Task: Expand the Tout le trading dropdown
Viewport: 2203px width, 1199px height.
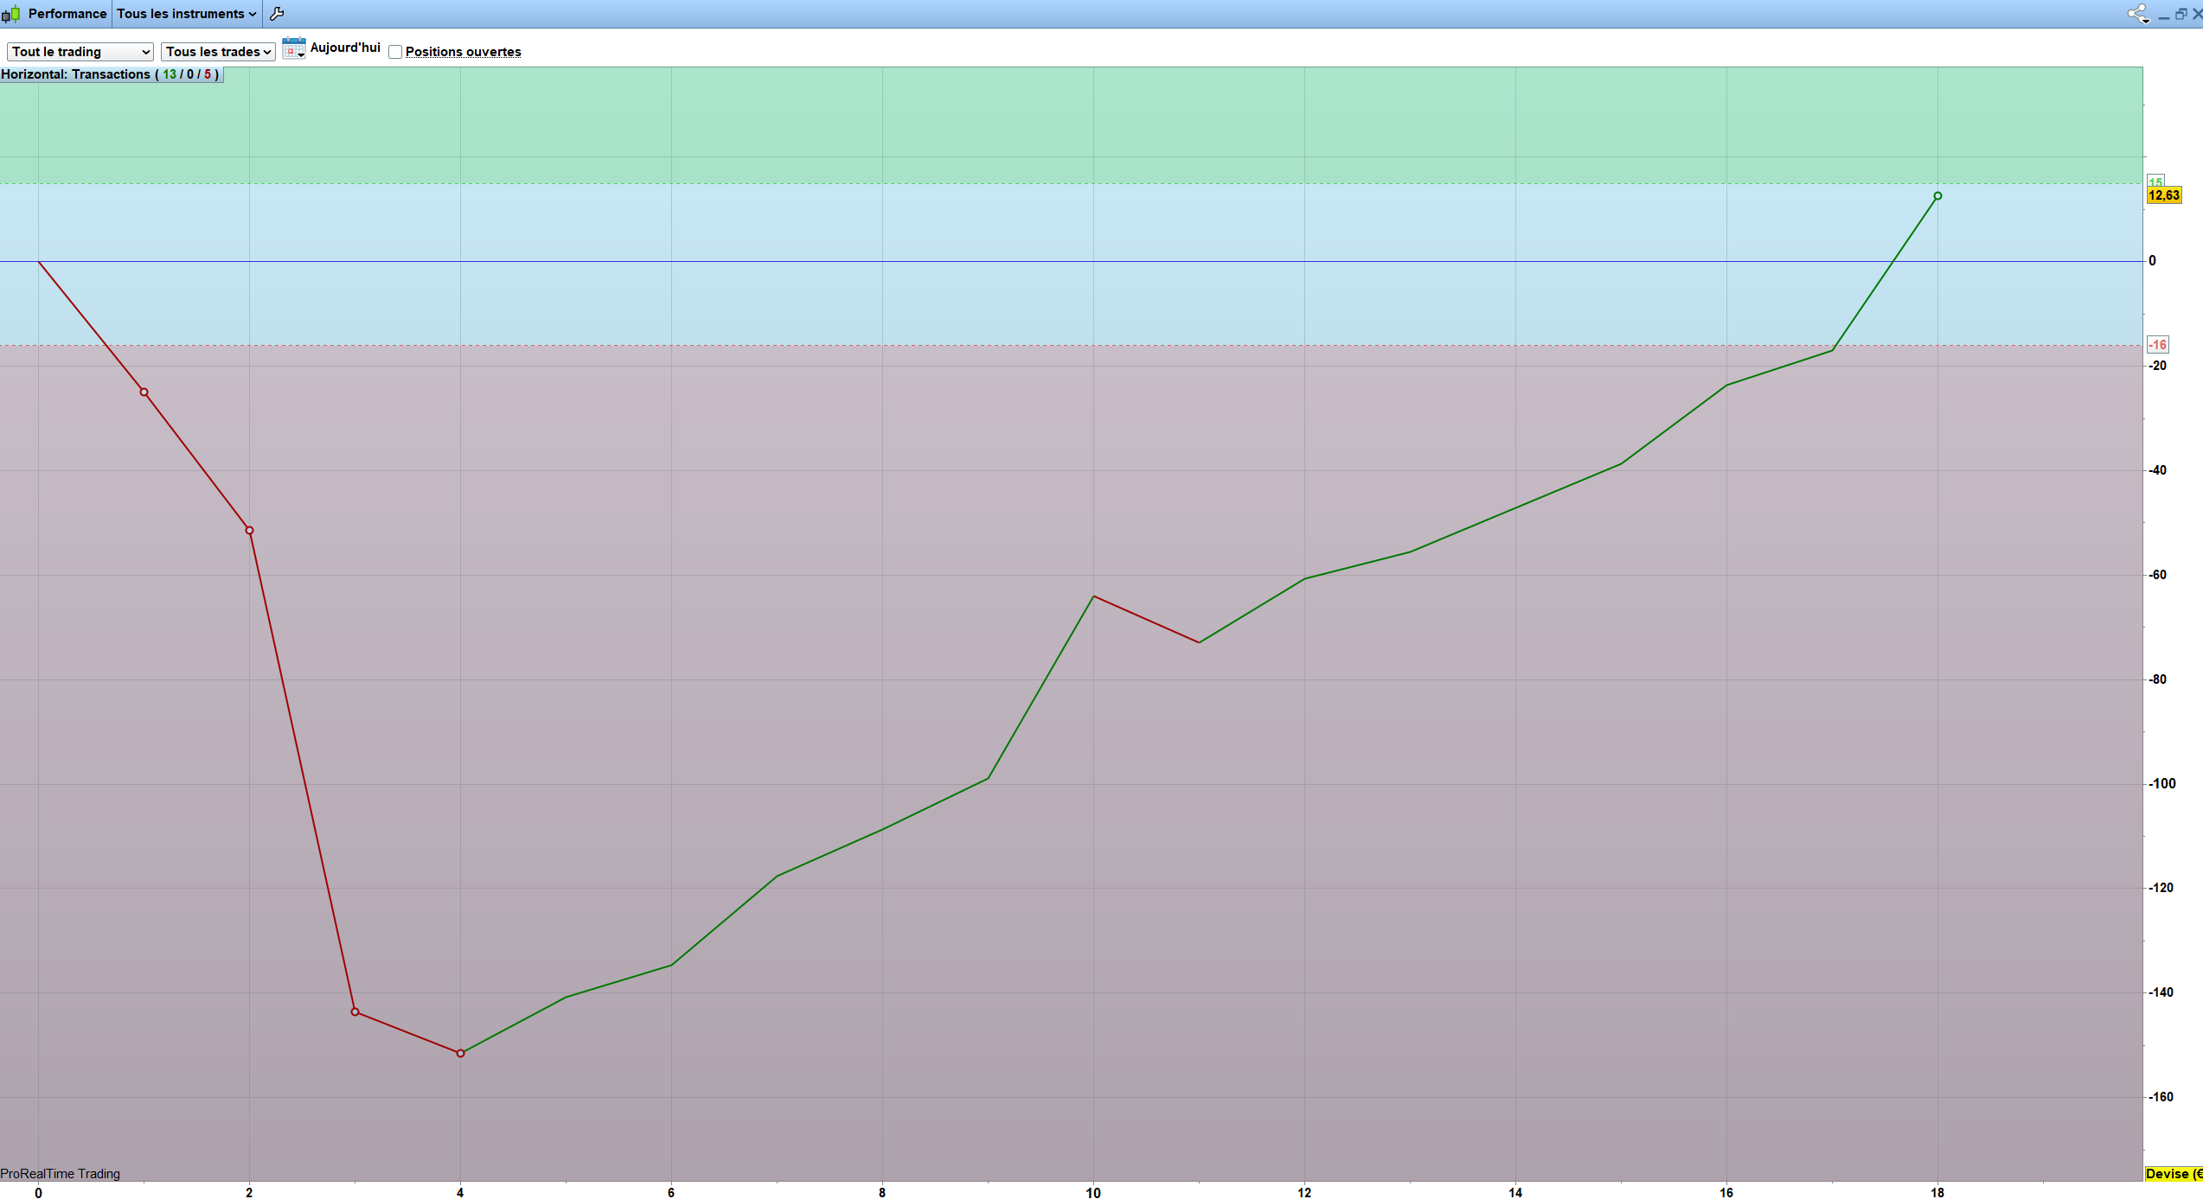Action: 80,52
